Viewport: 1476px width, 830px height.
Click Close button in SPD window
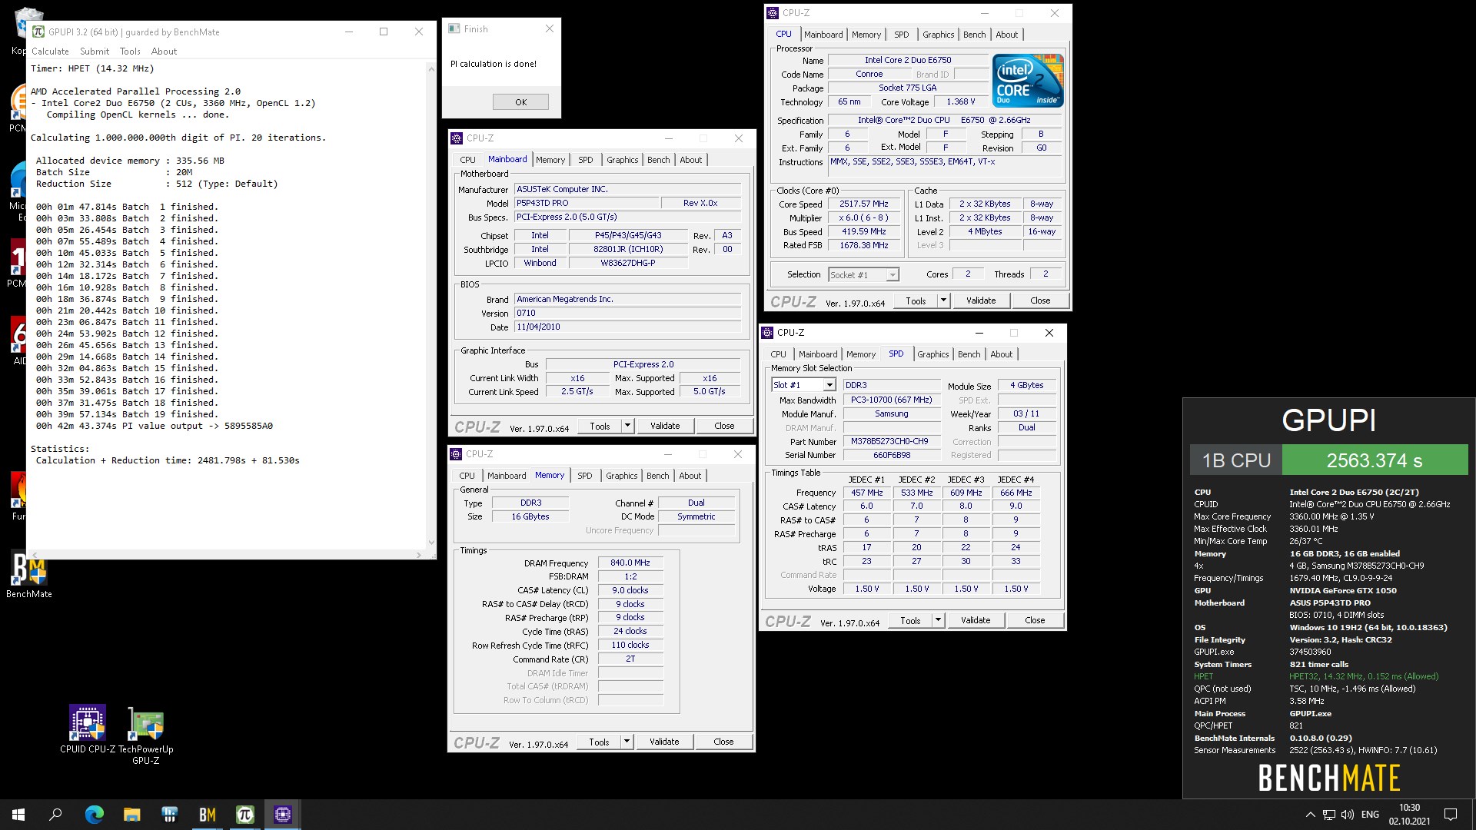coord(1035,620)
